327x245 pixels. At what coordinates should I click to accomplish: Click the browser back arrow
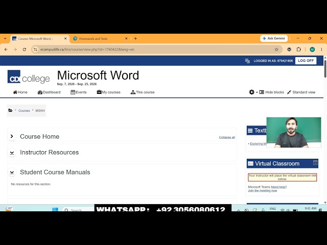(x=6, y=50)
